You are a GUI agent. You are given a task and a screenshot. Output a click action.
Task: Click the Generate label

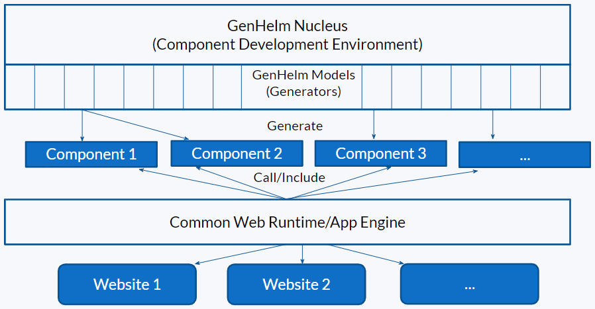(x=295, y=126)
